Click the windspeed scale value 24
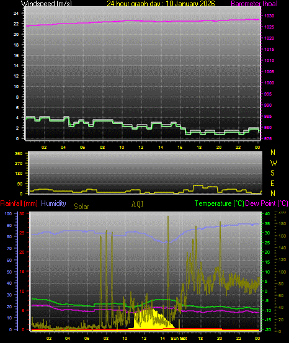The width and height of the screenshot is (289, 343). coord(16,14)
